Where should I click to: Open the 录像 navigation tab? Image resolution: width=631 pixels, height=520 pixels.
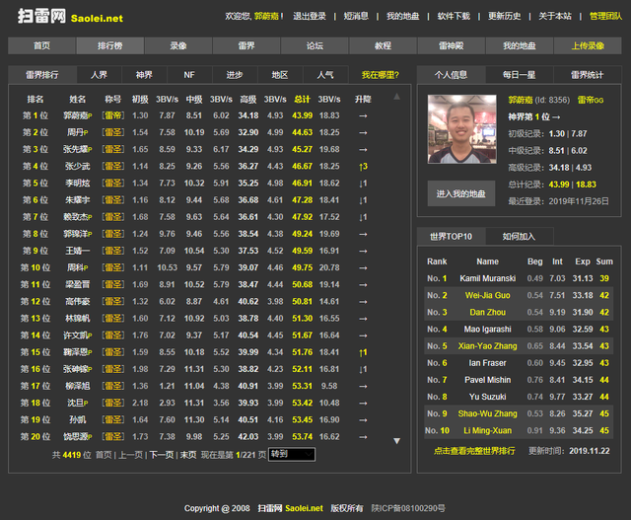[x=178, y=45]
